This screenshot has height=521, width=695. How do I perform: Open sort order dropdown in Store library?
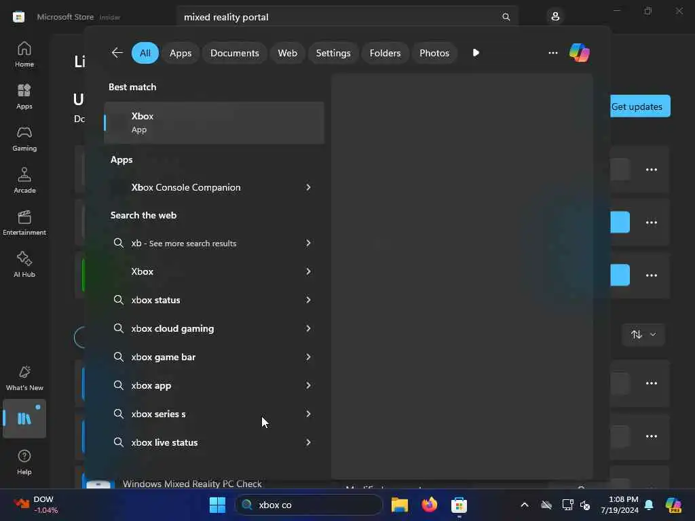tap(643, 334)
